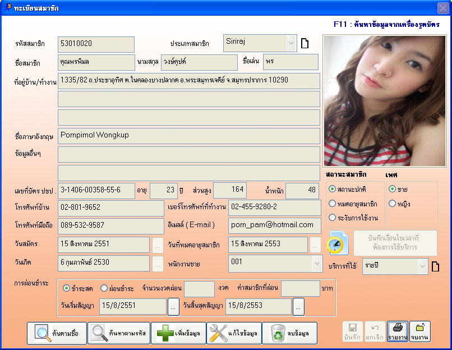Expand the service used (รายปี) dropdown
Screen dimensions: 452x350
(x=422, y=266)
